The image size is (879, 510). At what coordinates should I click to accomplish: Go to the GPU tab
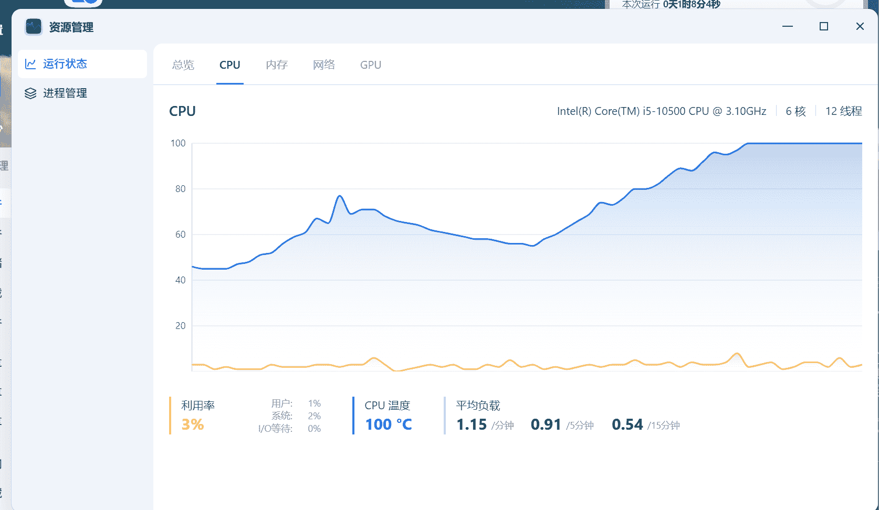[371, 65]
